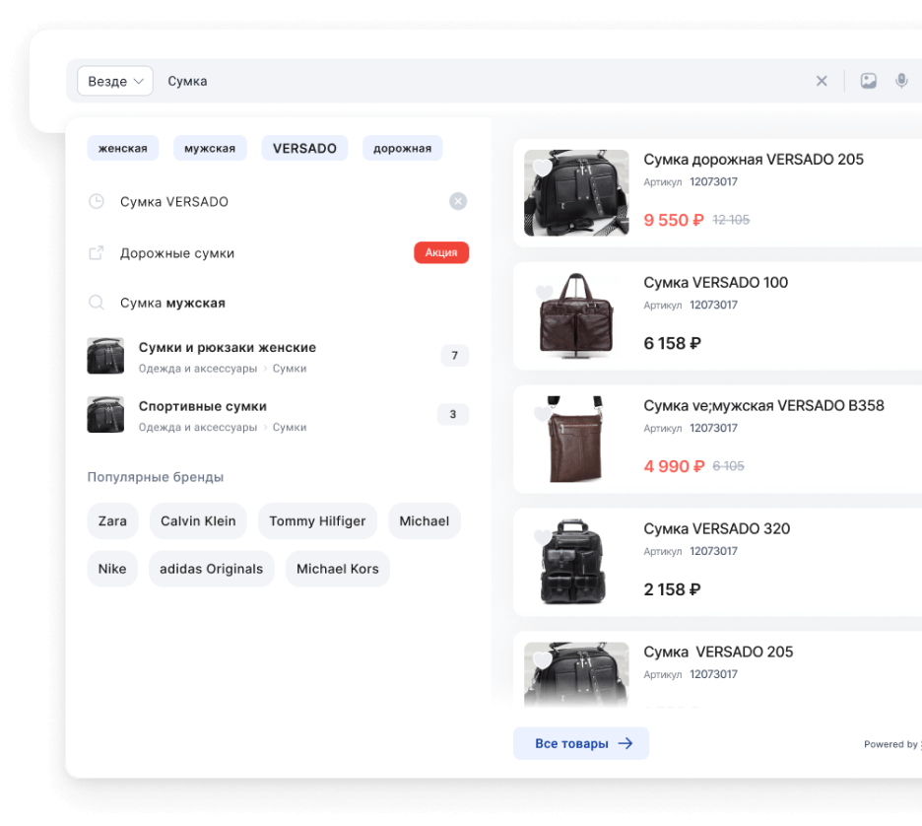Open Одежда и аксессуары breadcrumb under Сумки и рюкзаки
Screen dimensions: 922x826
[198, 369]
